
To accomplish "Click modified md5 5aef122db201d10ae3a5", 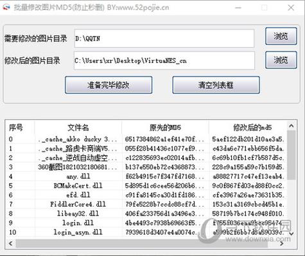I will coord(248,139).
